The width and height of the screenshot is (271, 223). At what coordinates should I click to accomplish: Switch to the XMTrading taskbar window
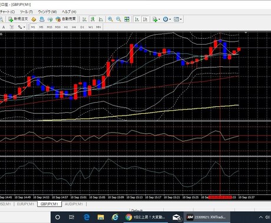(x=207, y=217)
